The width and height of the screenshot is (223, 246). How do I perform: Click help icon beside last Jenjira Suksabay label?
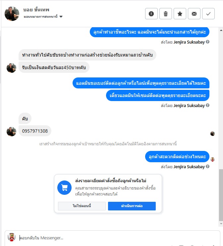click(207, 167)
